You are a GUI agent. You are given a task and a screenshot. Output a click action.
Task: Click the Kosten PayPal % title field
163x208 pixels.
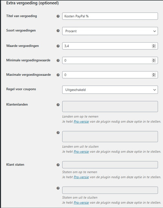click(x=110, y=16)
